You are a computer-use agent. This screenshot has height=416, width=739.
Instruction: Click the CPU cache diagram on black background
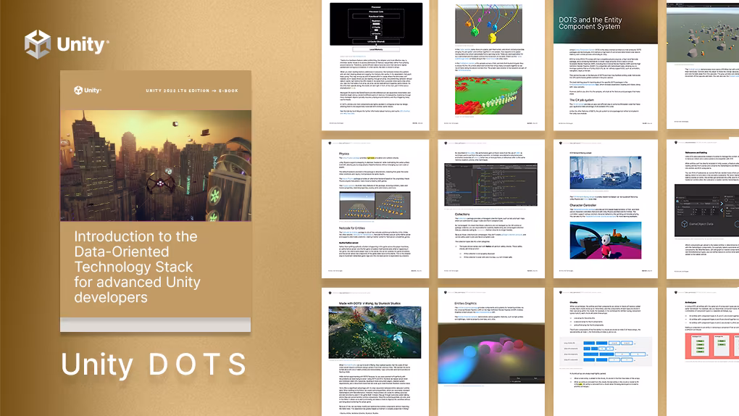tap(375, 25)
